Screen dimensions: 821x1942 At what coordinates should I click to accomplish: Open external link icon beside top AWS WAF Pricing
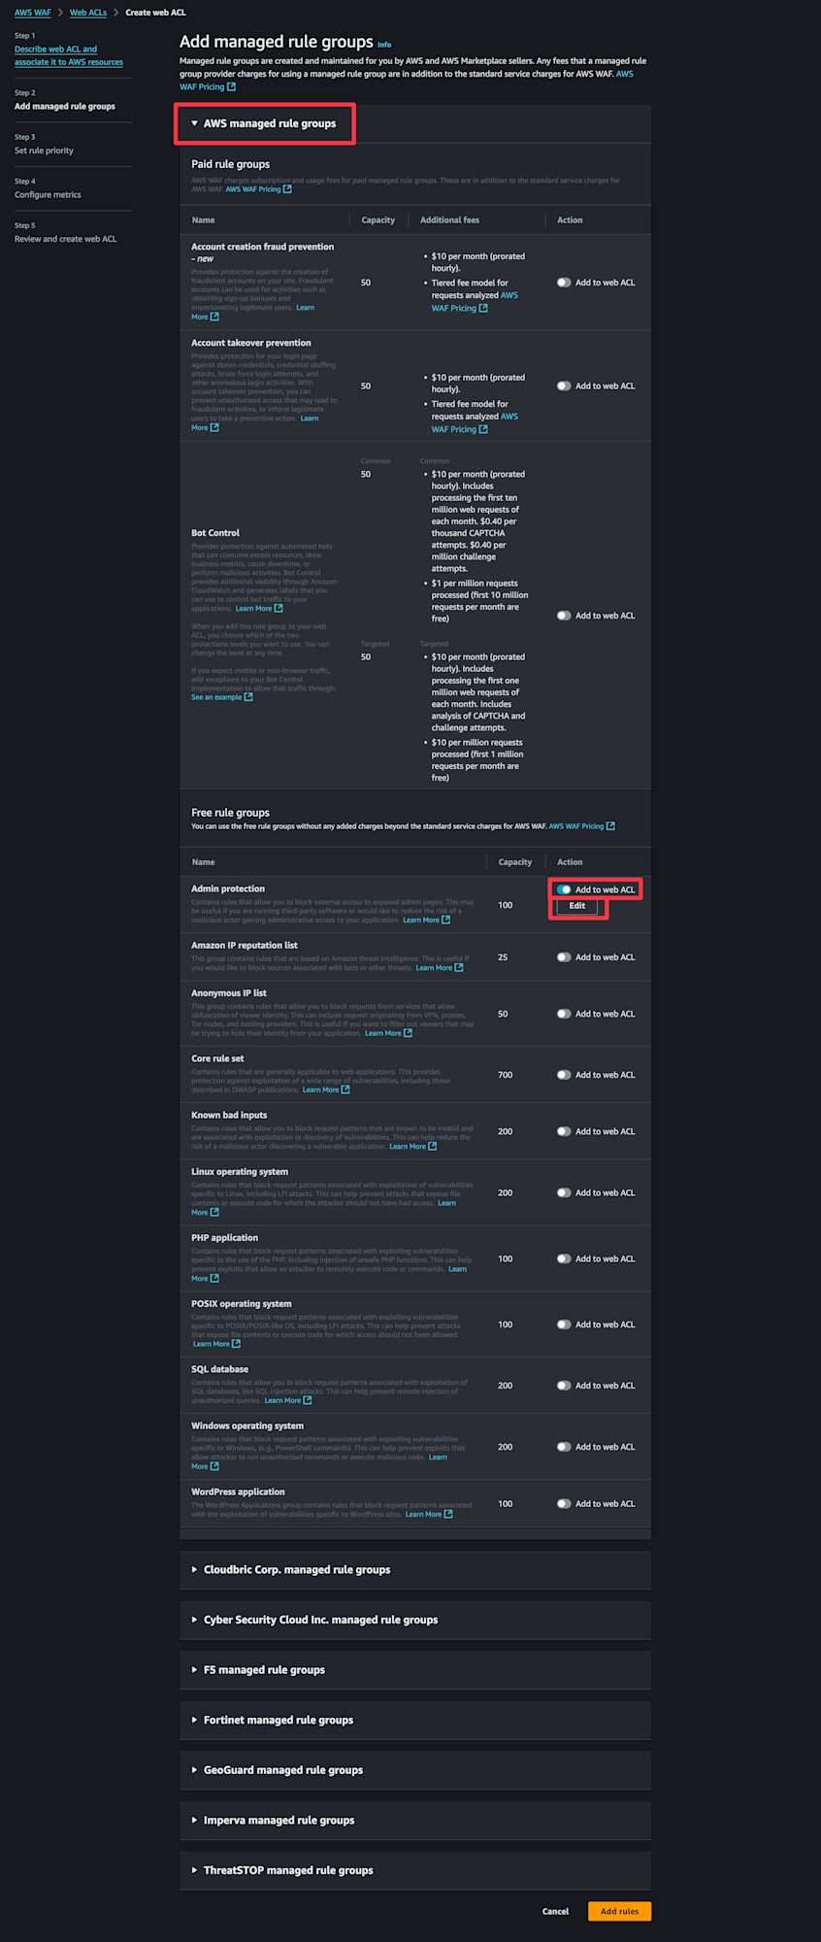pyautogui.click(x=231, y=86)
